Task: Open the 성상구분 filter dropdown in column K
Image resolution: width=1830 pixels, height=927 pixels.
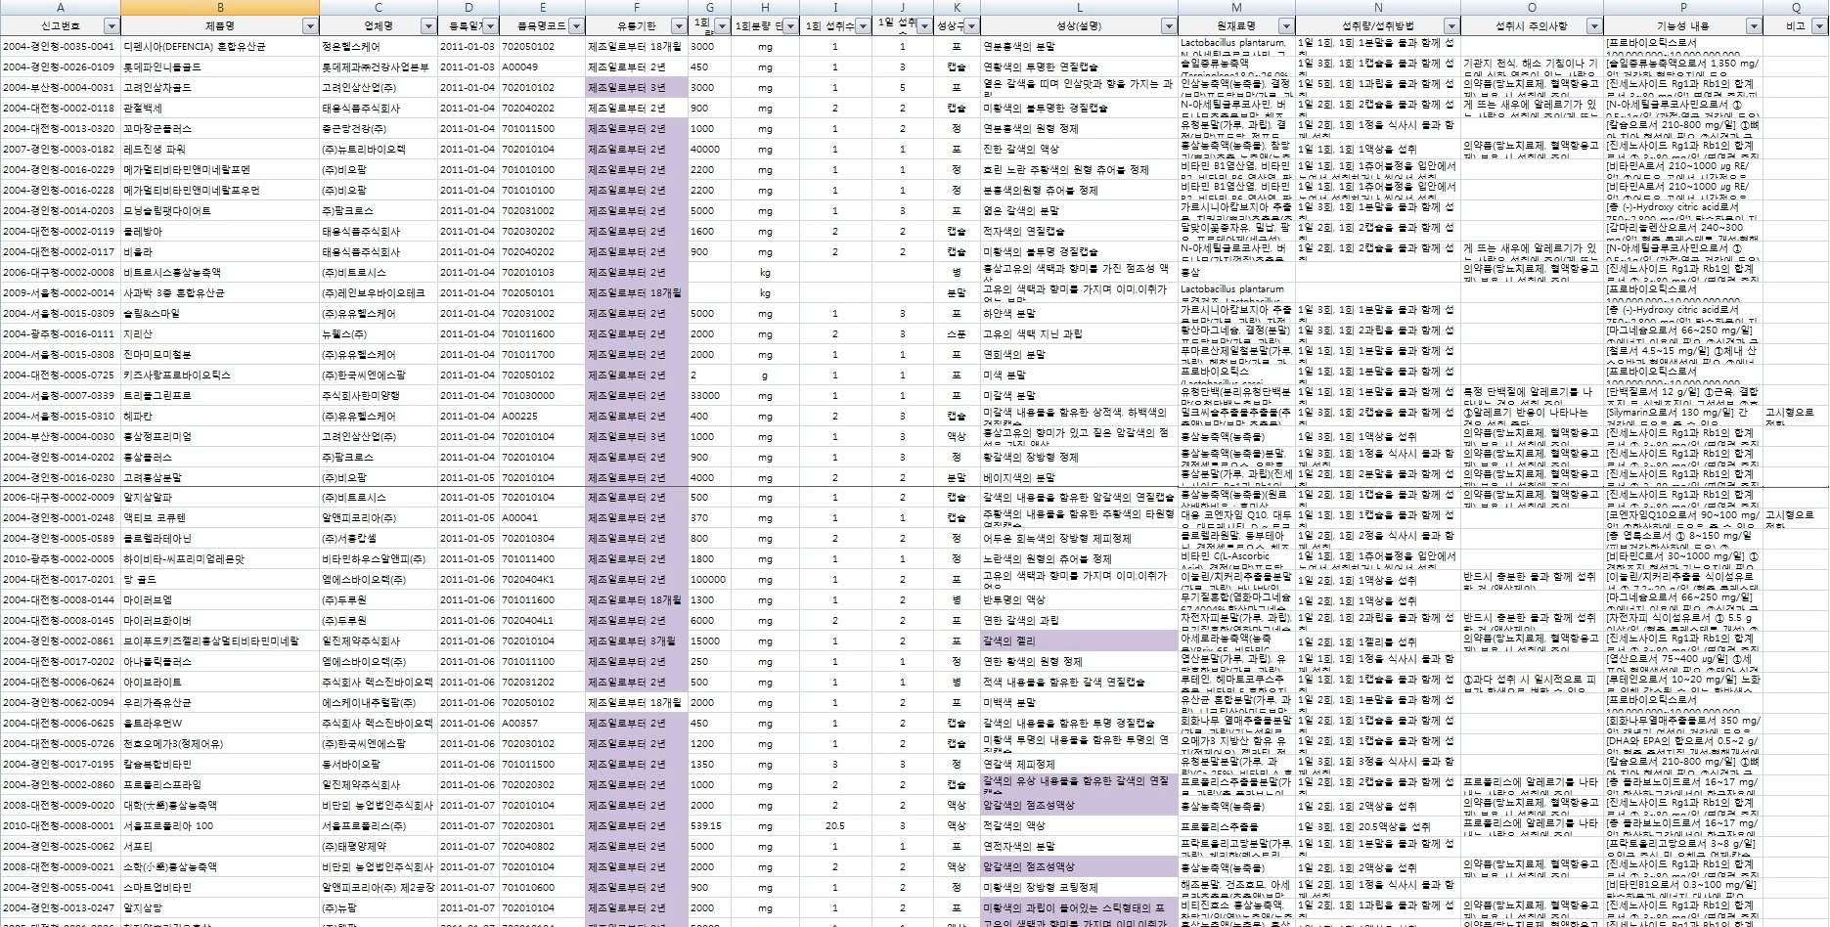Action: pos(971,26)
